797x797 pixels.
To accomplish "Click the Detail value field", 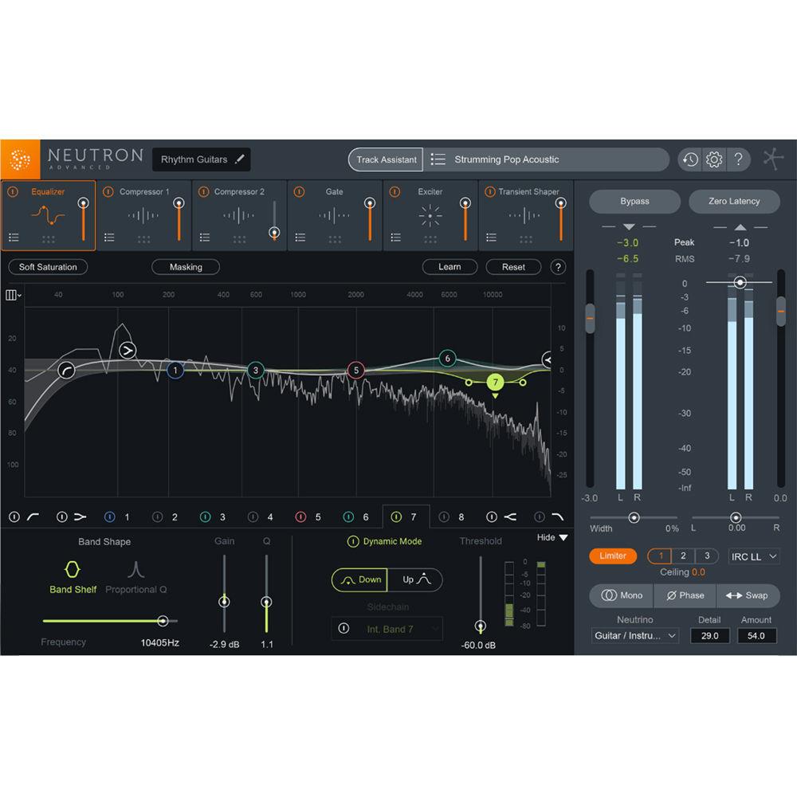I will (x=709, y=635).
